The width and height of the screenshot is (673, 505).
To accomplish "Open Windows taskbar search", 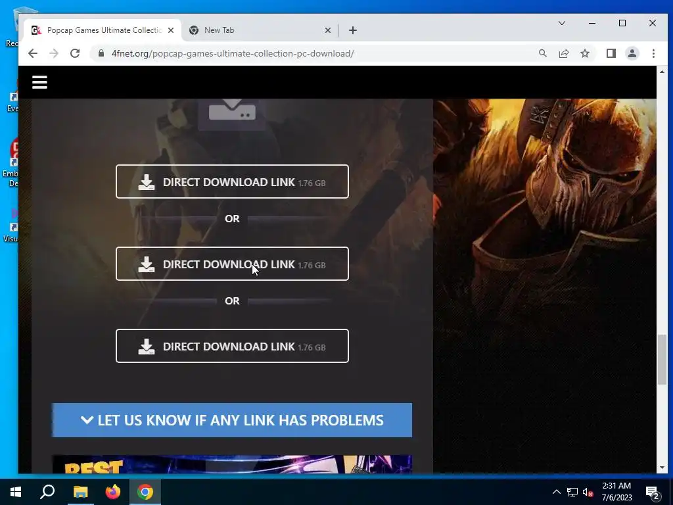I will point(47,492).
